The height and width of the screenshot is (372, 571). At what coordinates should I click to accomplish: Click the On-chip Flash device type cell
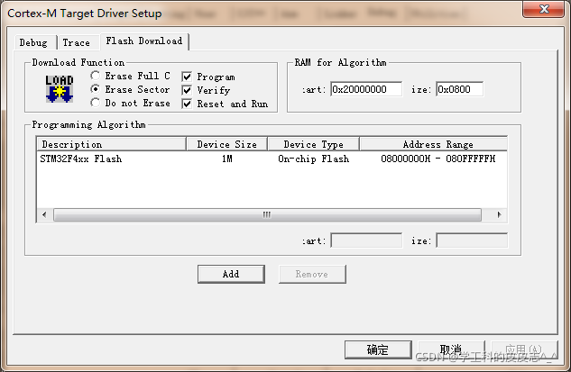coord(314,159)
